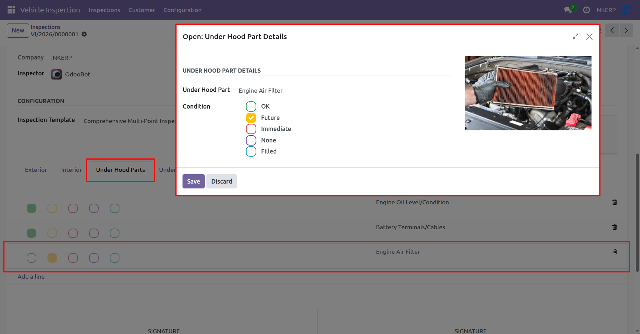Click the Engine Air Filter part field

click(260, 91)
